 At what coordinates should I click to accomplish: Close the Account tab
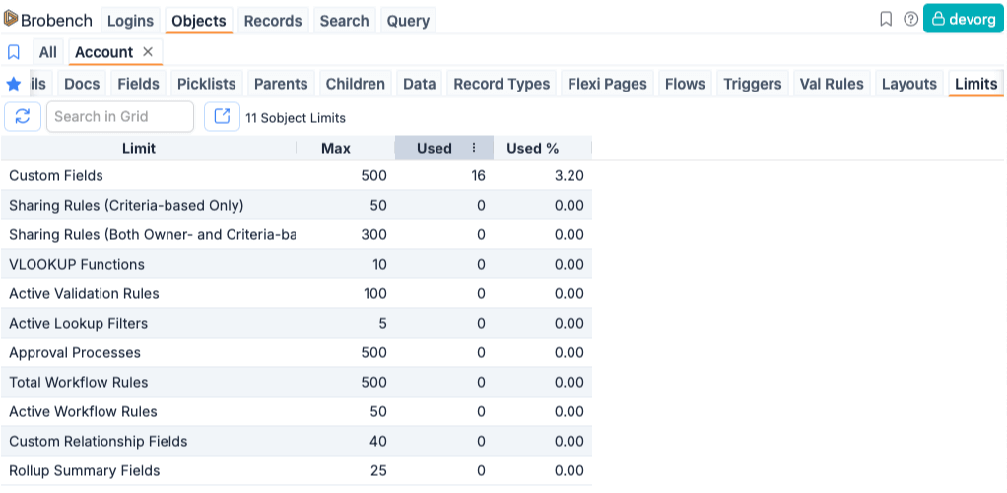(148, 52)
